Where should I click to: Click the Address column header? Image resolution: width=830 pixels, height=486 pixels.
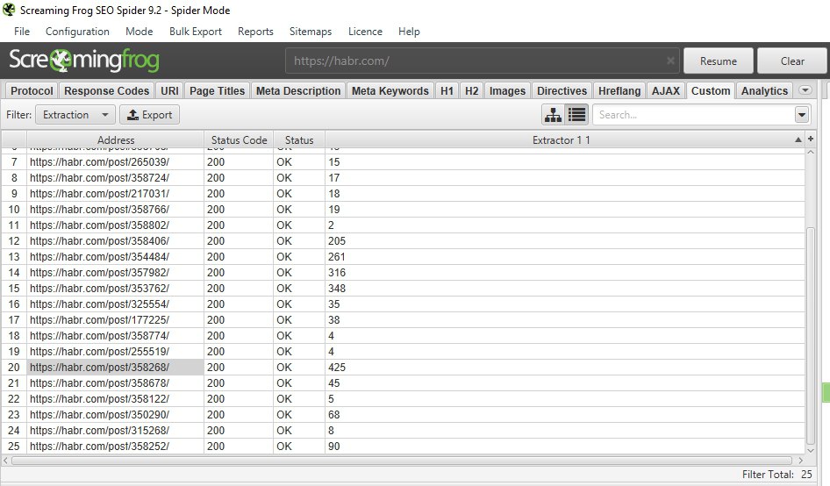(x=116, y=139)
